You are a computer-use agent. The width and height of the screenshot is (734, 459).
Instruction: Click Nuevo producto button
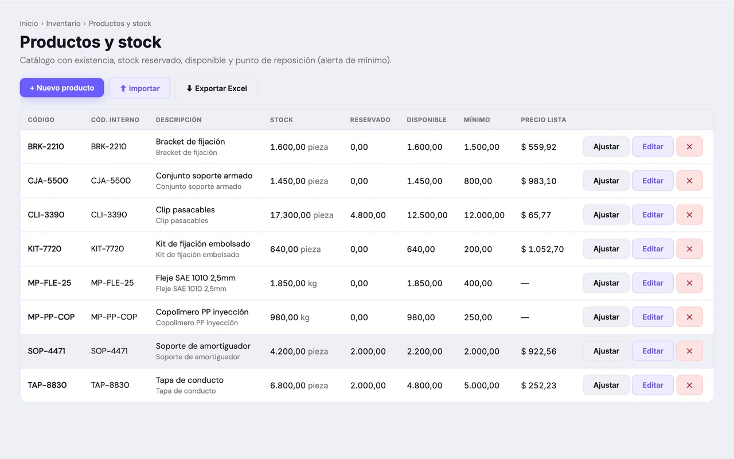coord(62,88)
